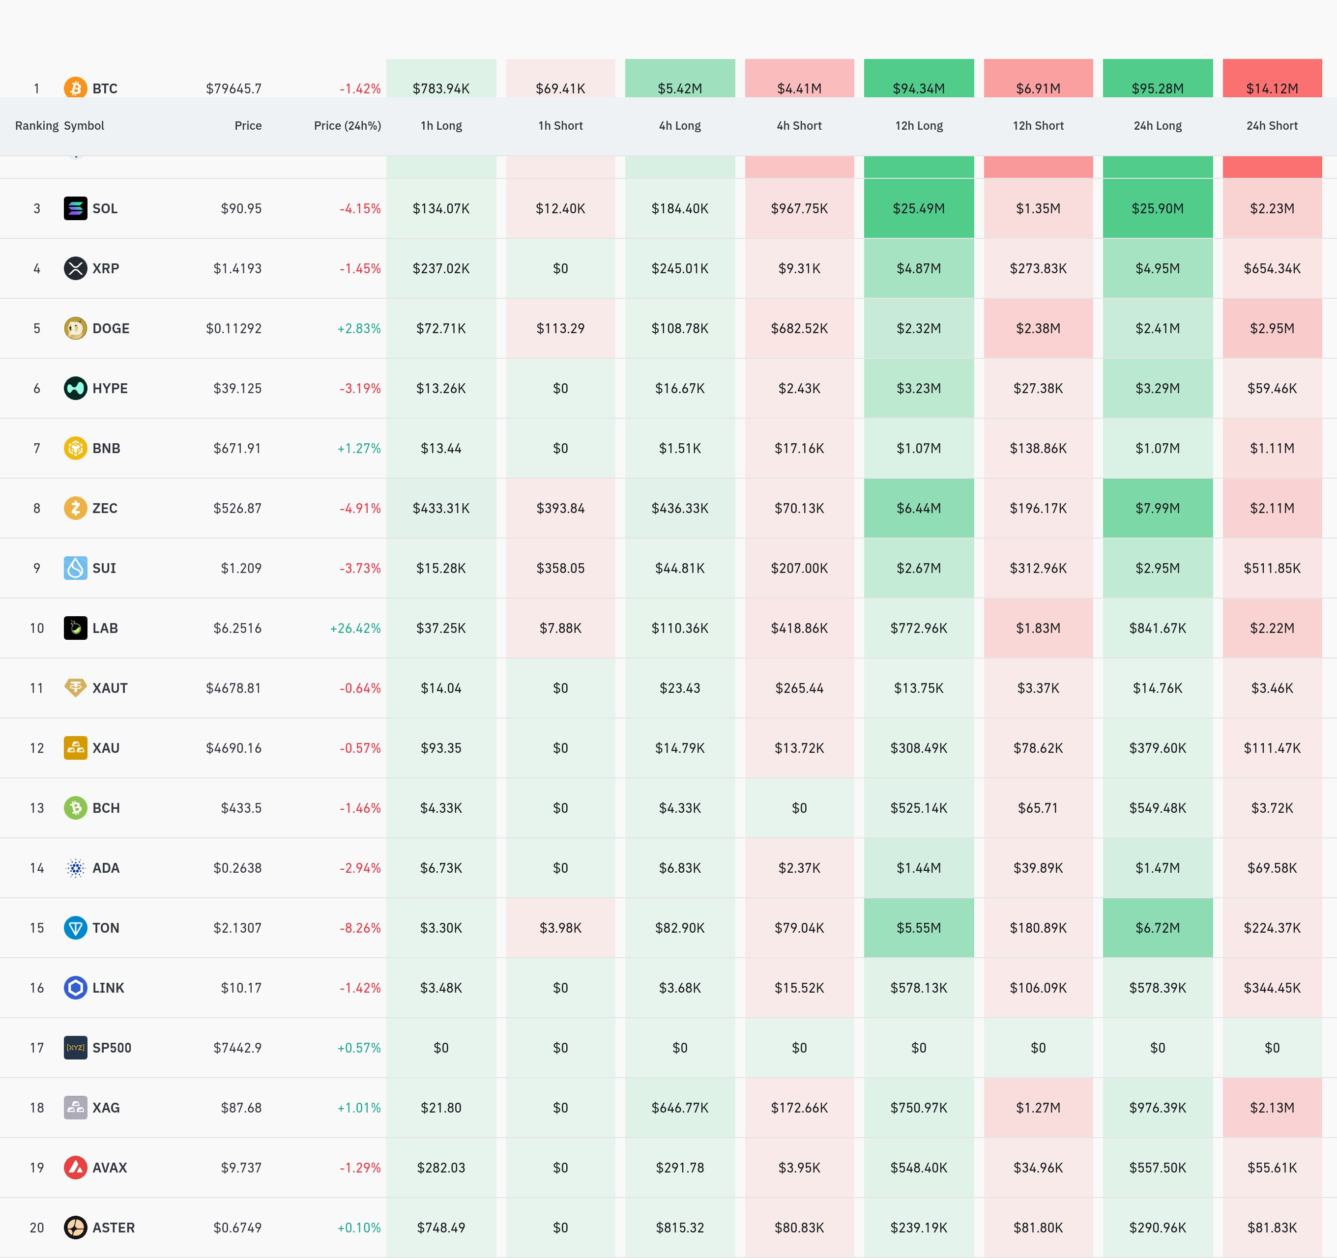Open the DOGE symbol link
The width and height of the screenshot is (1337, 1258).
pos(111,328)
